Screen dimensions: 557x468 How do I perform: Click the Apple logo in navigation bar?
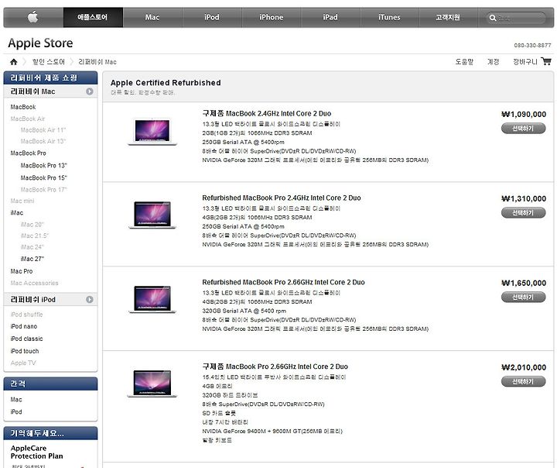33,17
